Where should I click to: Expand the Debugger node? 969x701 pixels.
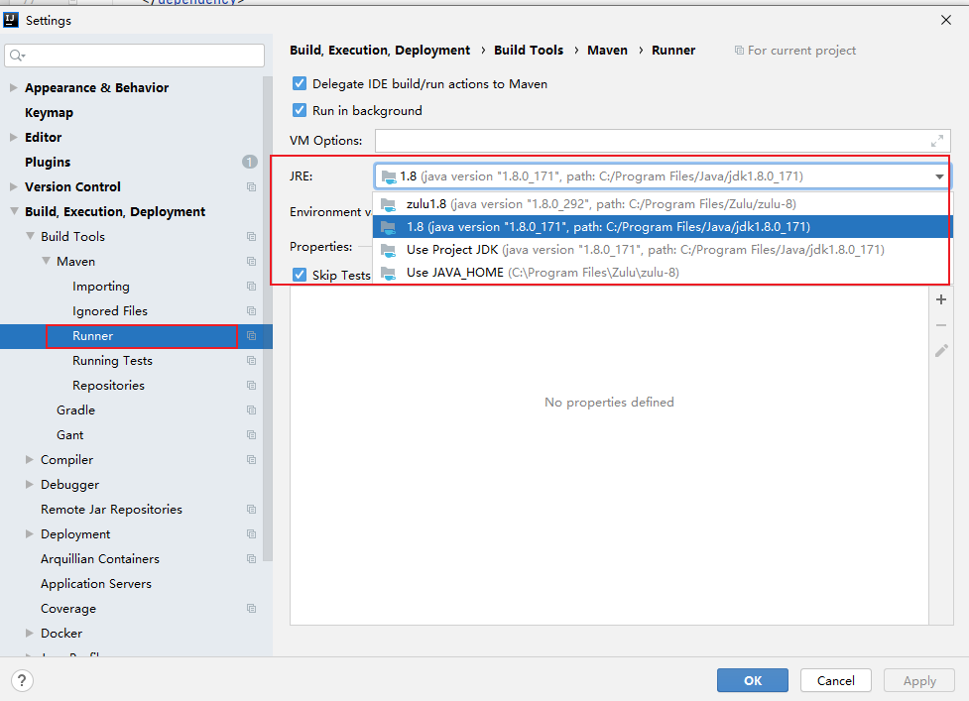point(30,484)
